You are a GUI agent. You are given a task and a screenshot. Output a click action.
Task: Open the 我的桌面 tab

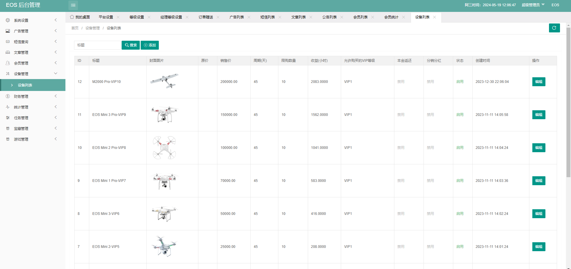(80, 17)
